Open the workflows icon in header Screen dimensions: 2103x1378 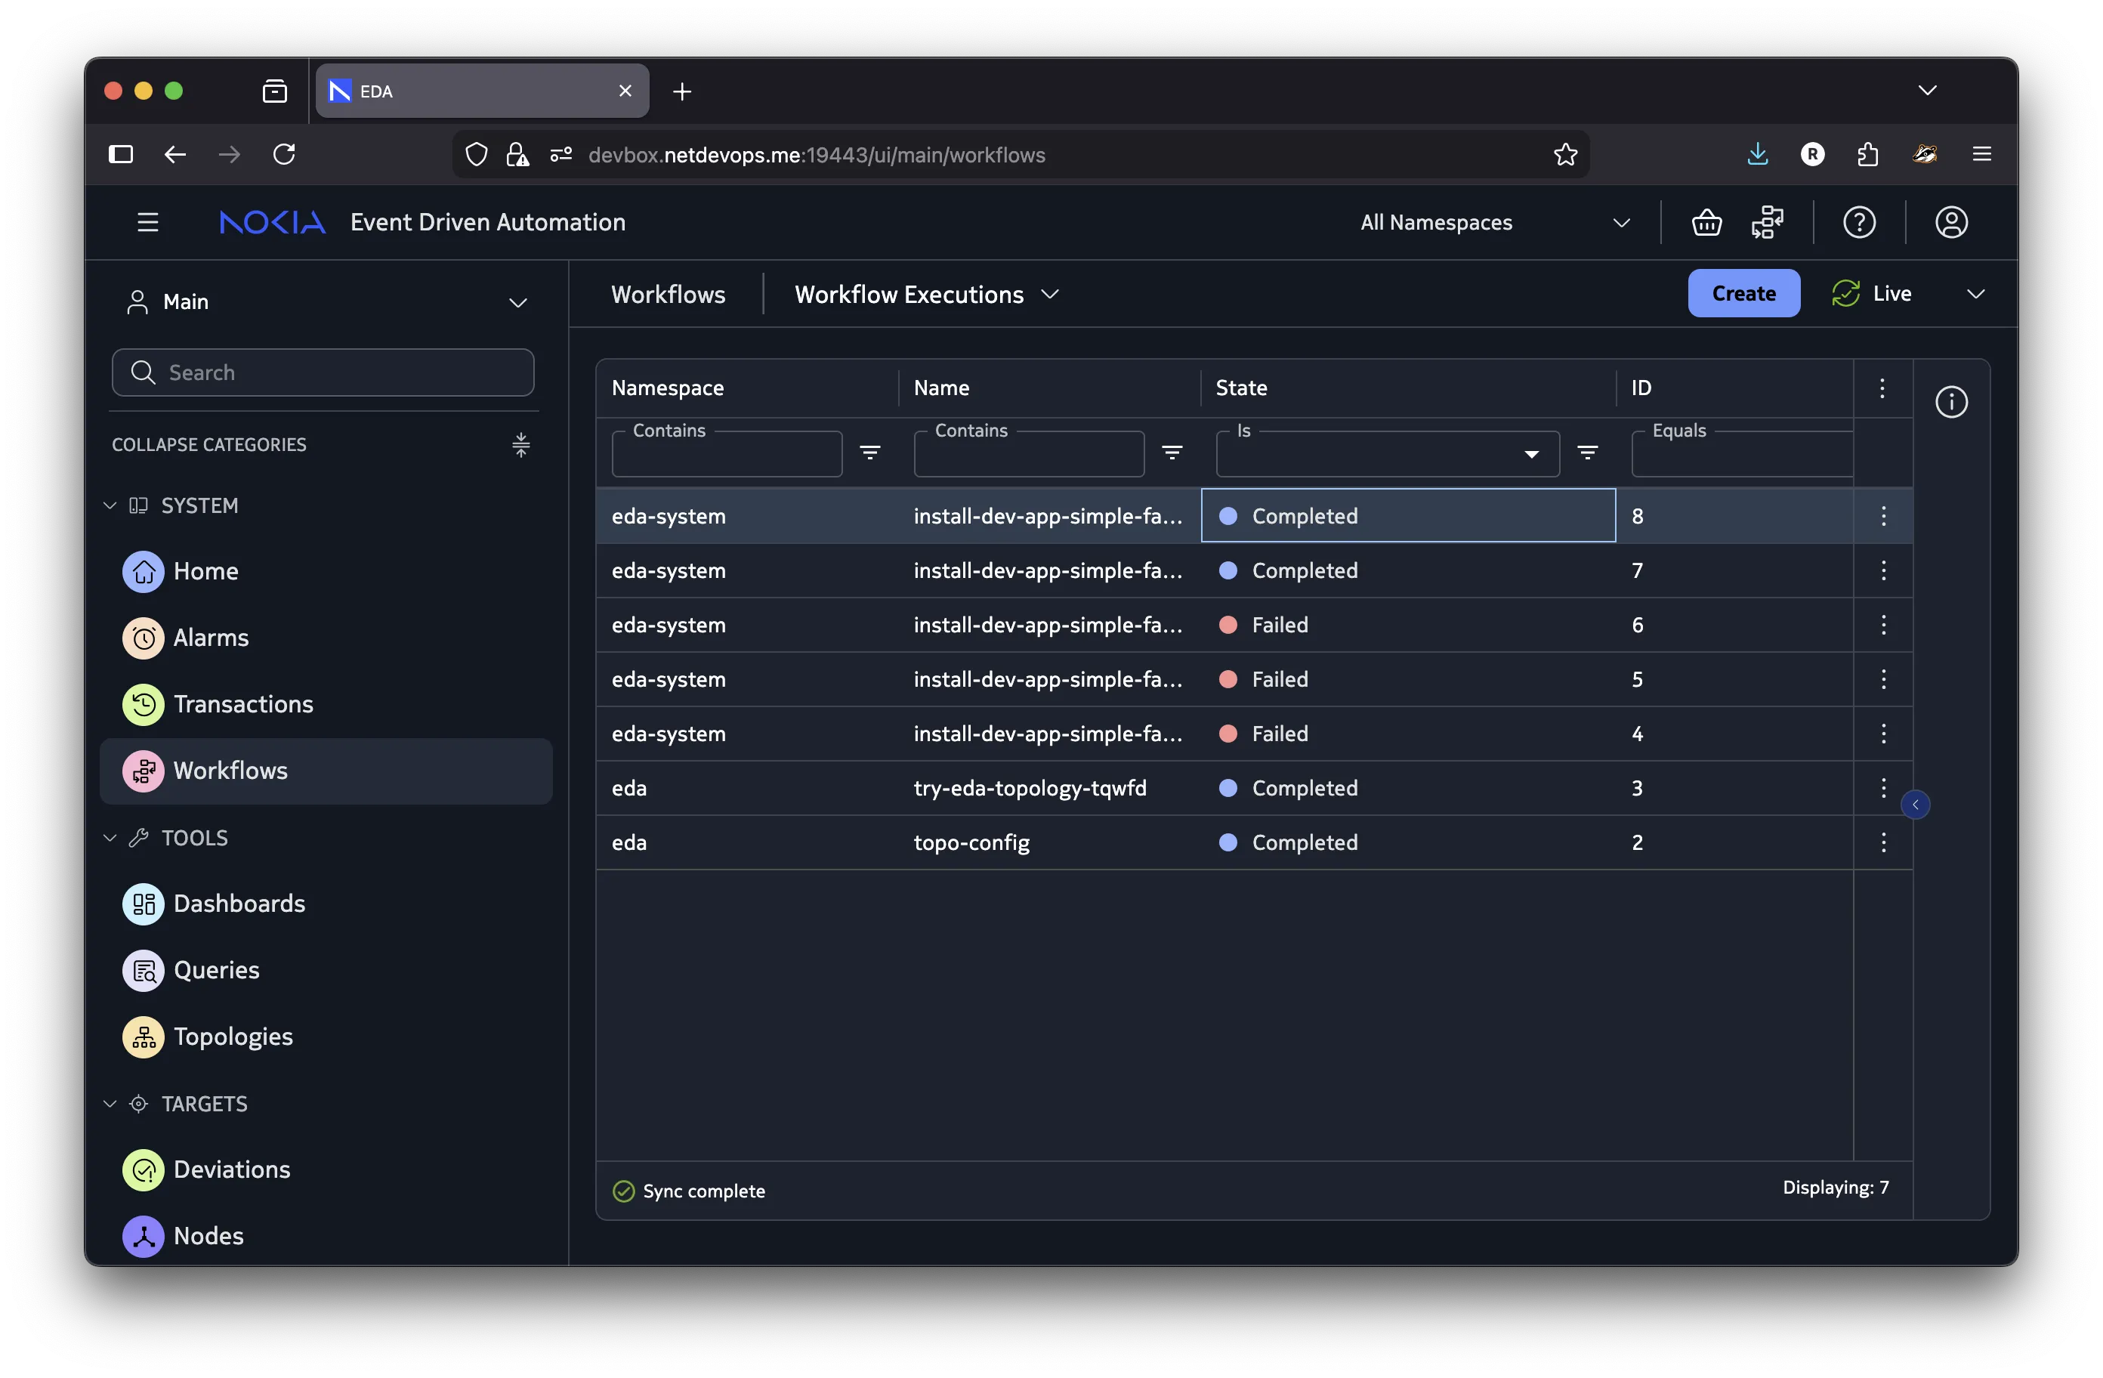[x=1767, y=223]
